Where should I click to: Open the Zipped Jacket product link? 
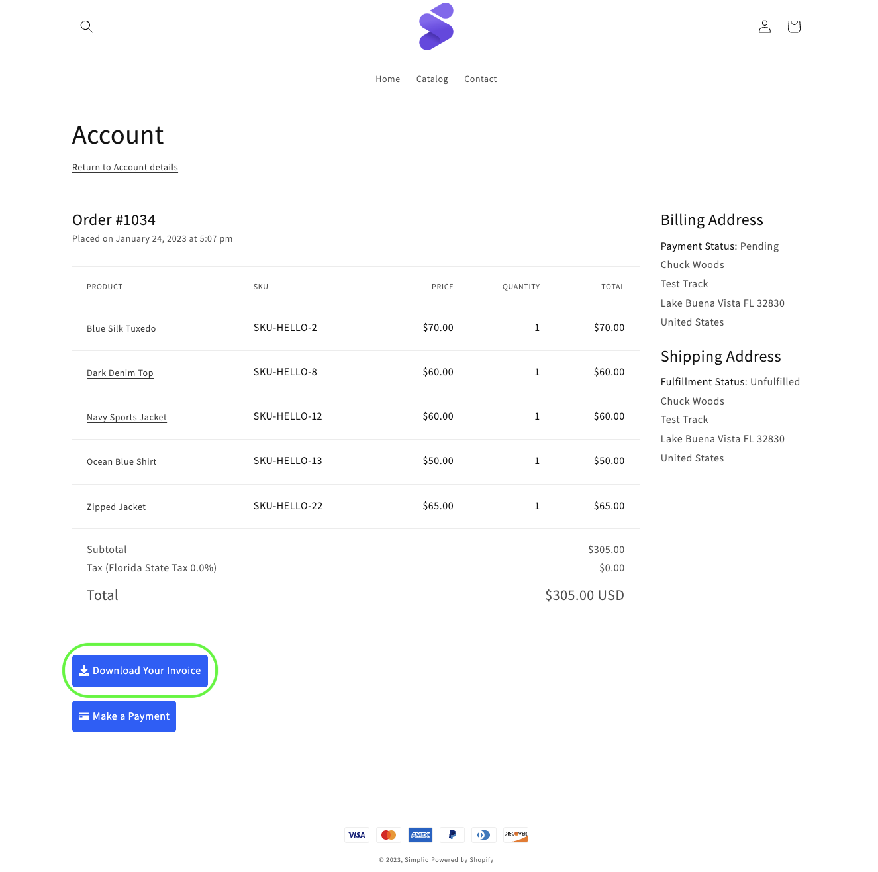[116, 507]
